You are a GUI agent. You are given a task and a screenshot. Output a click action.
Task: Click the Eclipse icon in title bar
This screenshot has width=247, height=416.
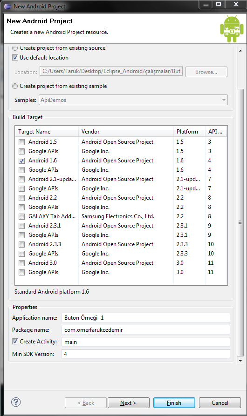[x=8, y=7]
